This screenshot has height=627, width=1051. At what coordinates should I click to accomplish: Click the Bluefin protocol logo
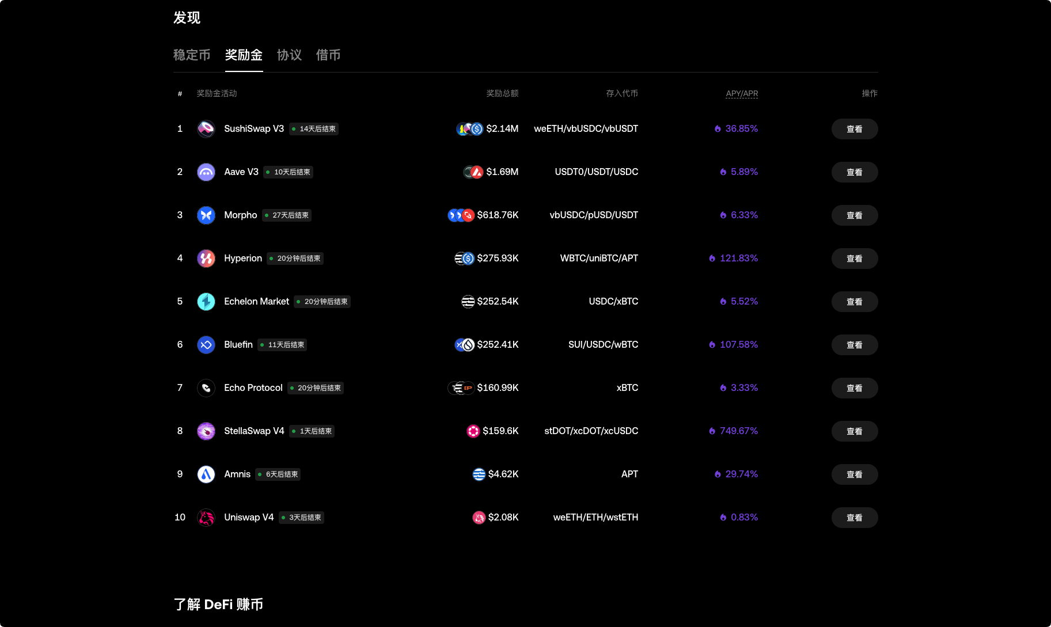tap(206, 344)
